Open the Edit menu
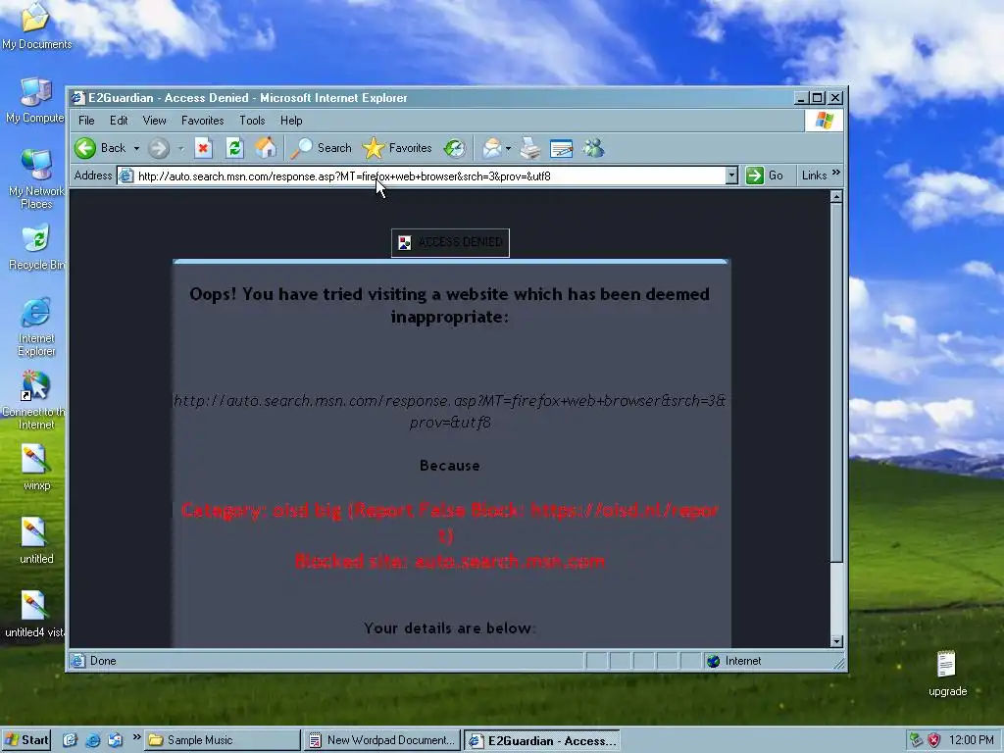1004x753 pixels. (119, 121)
